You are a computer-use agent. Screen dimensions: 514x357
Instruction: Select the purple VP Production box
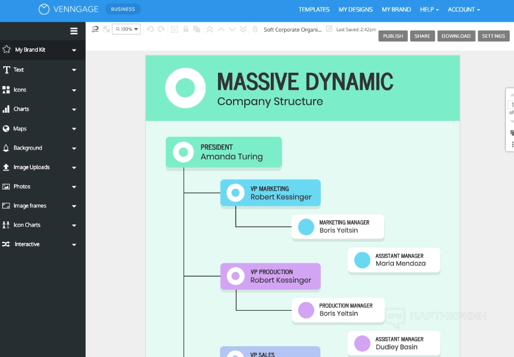point(270,276)
